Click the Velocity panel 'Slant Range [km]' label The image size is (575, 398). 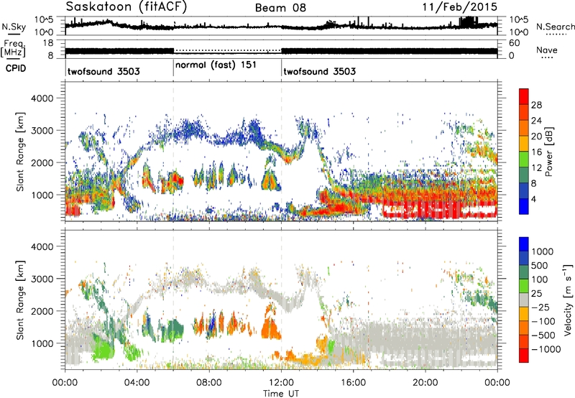pyautogui.click(x=20, y=300)
